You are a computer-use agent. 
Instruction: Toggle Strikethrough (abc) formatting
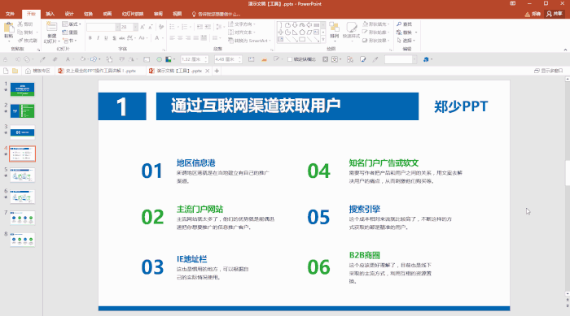tap(122, 37)
